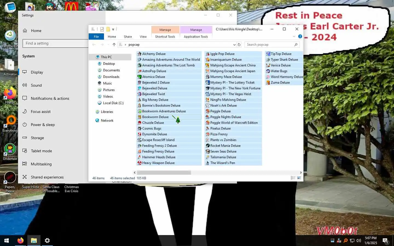394x246 pixels.
Task: Open the notification center icon
Action: pos(385,241)
